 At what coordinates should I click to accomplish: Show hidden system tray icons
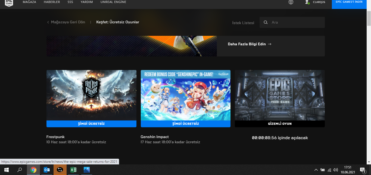pyautogui.click(x=316, y=170)
